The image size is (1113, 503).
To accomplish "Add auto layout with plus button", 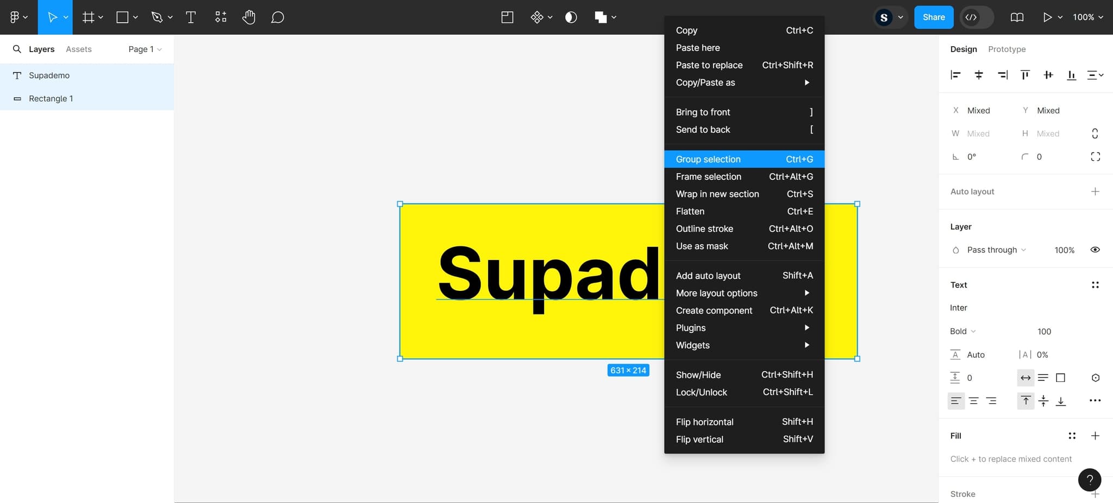I will coord(1096,192).
